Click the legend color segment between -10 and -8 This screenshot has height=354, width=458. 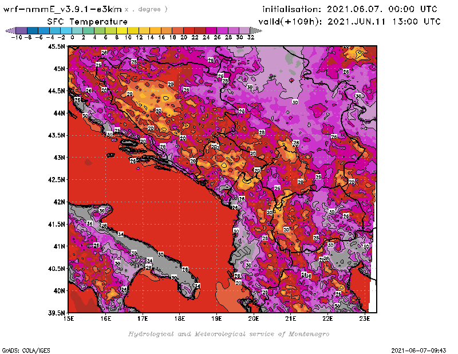pos(22,30)
